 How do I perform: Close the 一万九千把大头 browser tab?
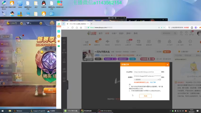(x=88, y=24)
